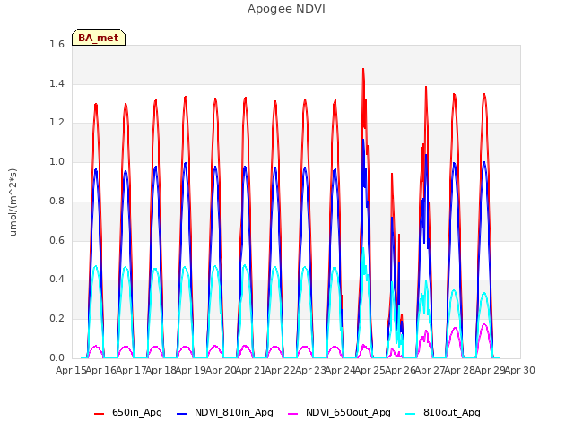Click the tallest red peak near Apr 25
This screenshot has height=430, width=574.
pyautogui.click(x=363, y=69)
